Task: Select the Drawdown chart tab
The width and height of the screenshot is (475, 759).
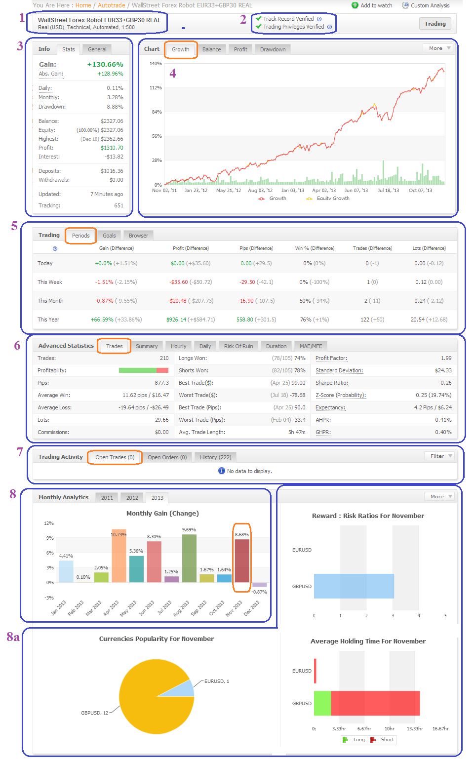Action: (x=273, y=49)
